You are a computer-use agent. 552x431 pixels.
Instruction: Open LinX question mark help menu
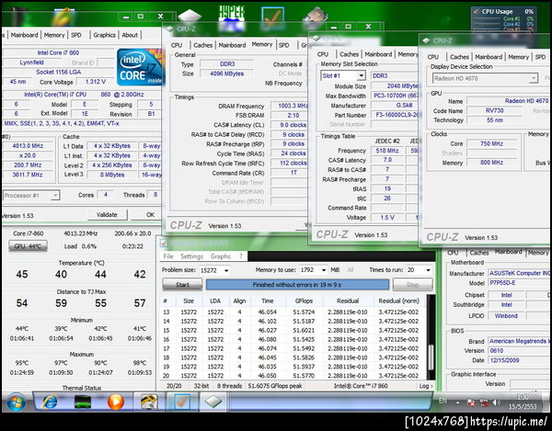(241, 256)
